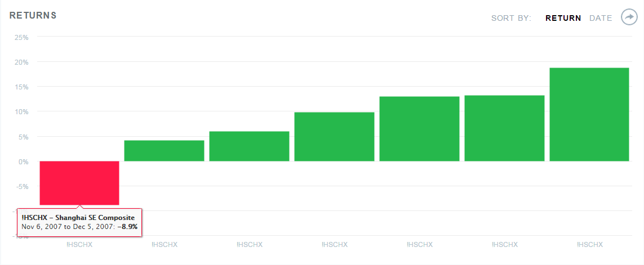Sort the chart by DATE

coord(601,18)
